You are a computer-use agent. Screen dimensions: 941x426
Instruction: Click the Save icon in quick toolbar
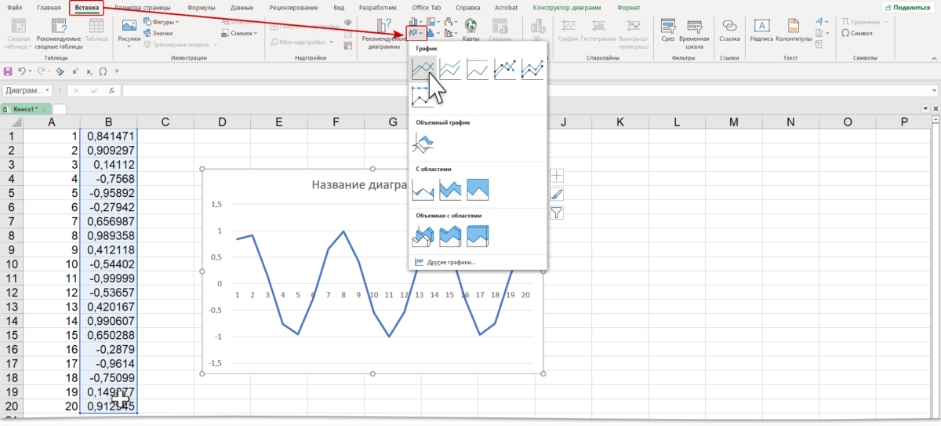(x=9, y=71)
